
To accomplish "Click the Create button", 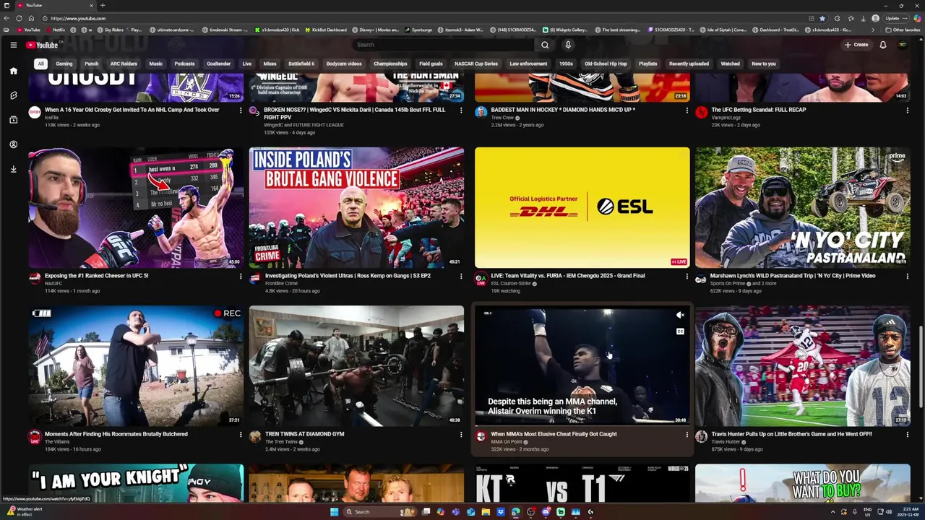I will (856, 45).
